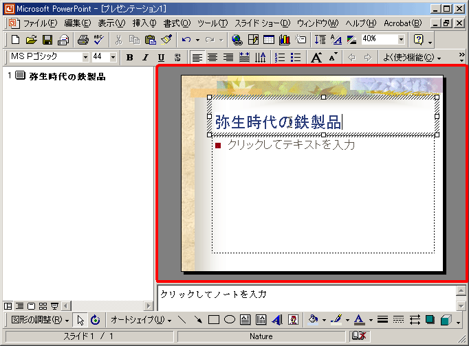Open the zoom 40% dropdown

tap(401, 39)
